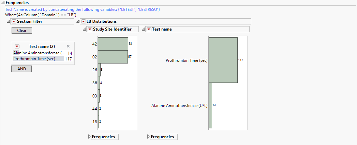Expand Frequencies under Study Site Identifier
Image resolution: width=357 pixels, height=145 pixels.
90,137
